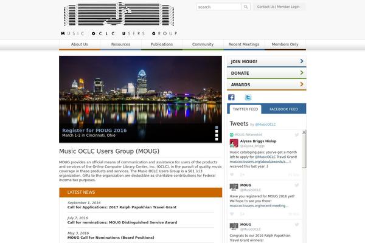The width and height of the screenshot is (365, 243).
Task: Click MOUG avatar on 'Congrats' tweet
Action: click(x=234, y=227)
